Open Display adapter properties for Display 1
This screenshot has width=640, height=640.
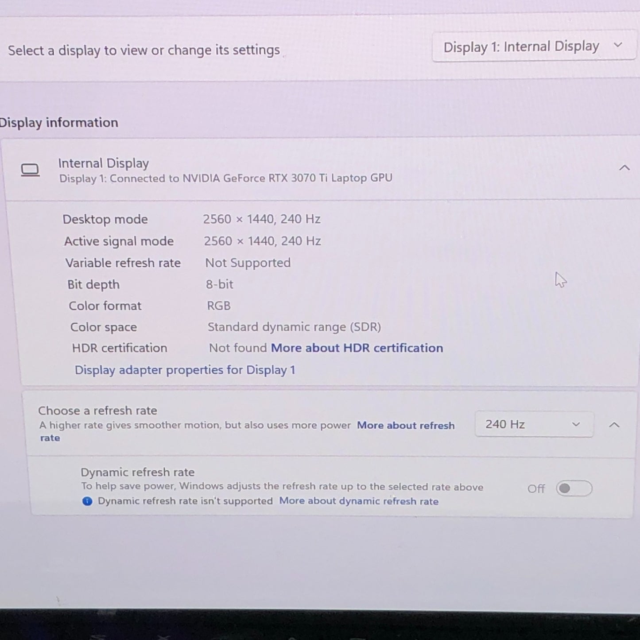coord(185,370)
